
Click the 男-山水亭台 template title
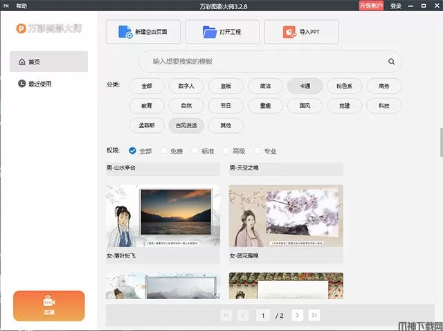(x=121, y=168)
